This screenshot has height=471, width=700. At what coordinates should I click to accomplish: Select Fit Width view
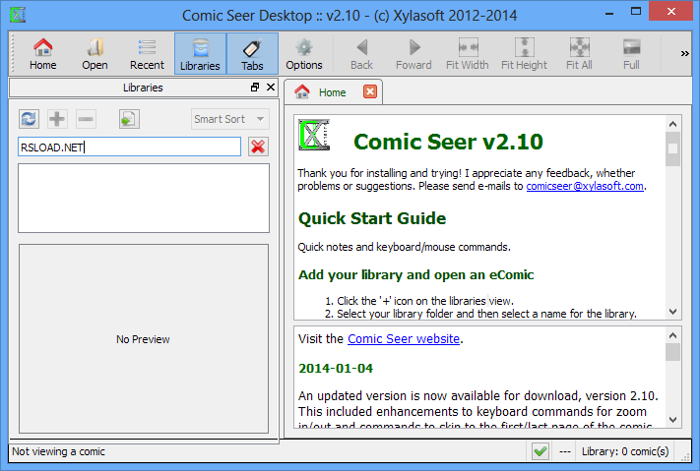click(468, 53)
